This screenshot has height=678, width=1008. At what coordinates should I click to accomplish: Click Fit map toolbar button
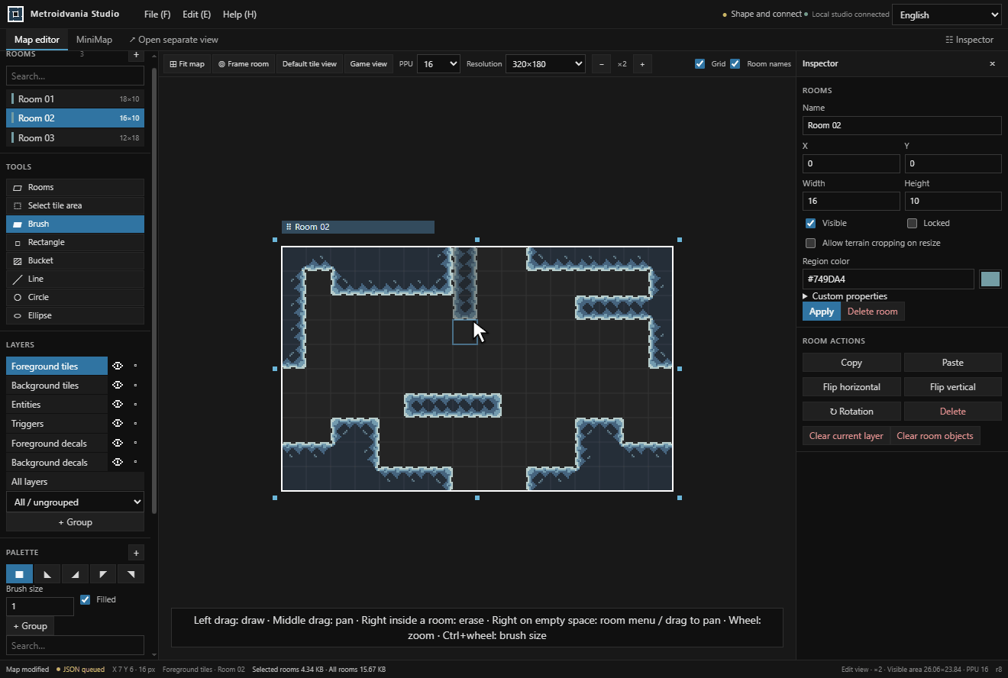point(187,64)
